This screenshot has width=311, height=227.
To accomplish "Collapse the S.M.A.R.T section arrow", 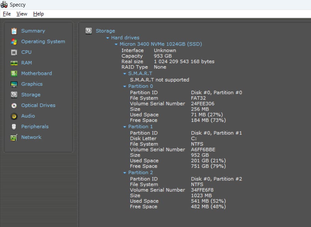I will (124, 74).
